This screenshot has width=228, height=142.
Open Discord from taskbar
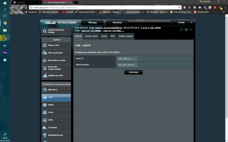[x=5, y=60]
